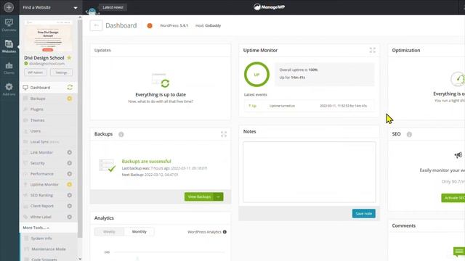Open Maintenance Mode under More Tools
This screenshot has height=261, width=465.
[x=49, y=249]
